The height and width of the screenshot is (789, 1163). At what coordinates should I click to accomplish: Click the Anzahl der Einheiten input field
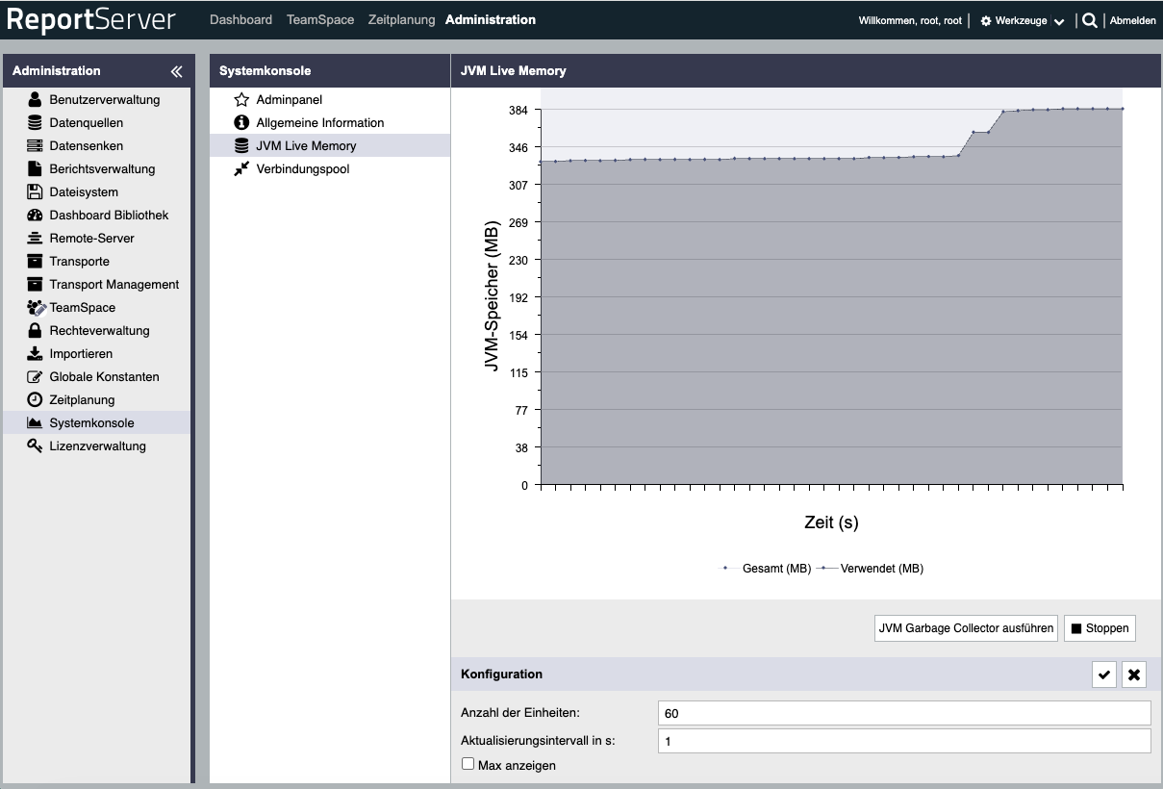904,713
